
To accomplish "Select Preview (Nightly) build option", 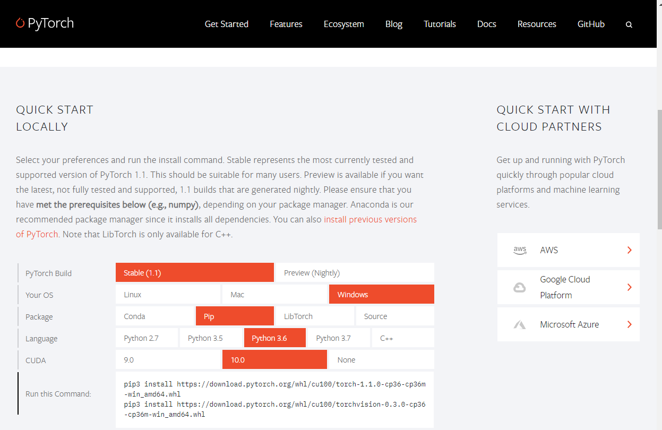I will pyautogui.click(x=355, y=272).
